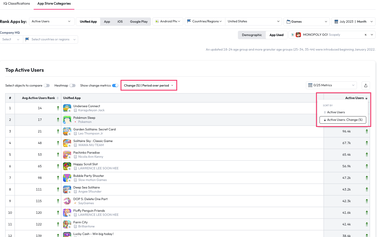Turn off Show change metrics switch
The width and height of the screenshot is (377, 237).
115,86
